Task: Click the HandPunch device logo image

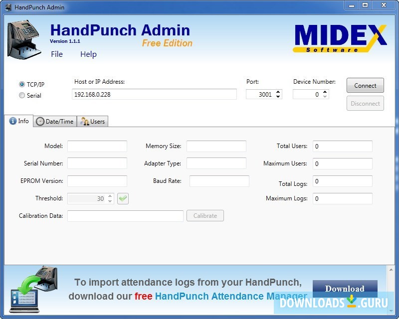Action: (x=24, y=39)
